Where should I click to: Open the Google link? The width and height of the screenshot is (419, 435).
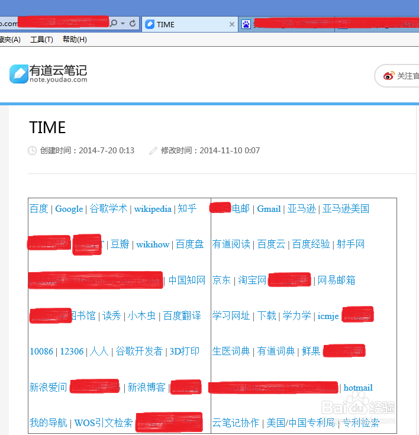click(x=69, y=208)
